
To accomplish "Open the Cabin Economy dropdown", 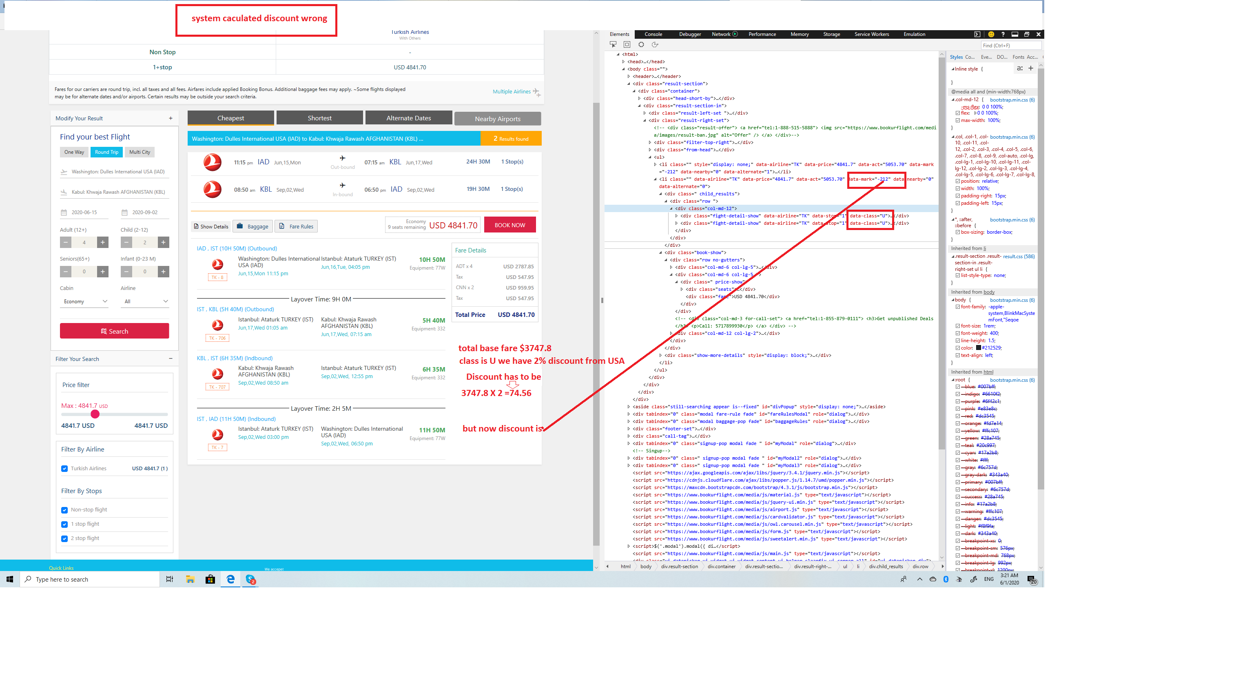I will 84,301.
